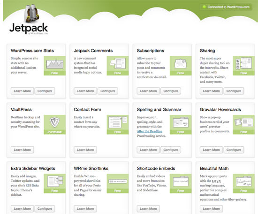Click the Gravatar Hovercards icon
This screenshot has height=214, width=258.
(243, 122)
